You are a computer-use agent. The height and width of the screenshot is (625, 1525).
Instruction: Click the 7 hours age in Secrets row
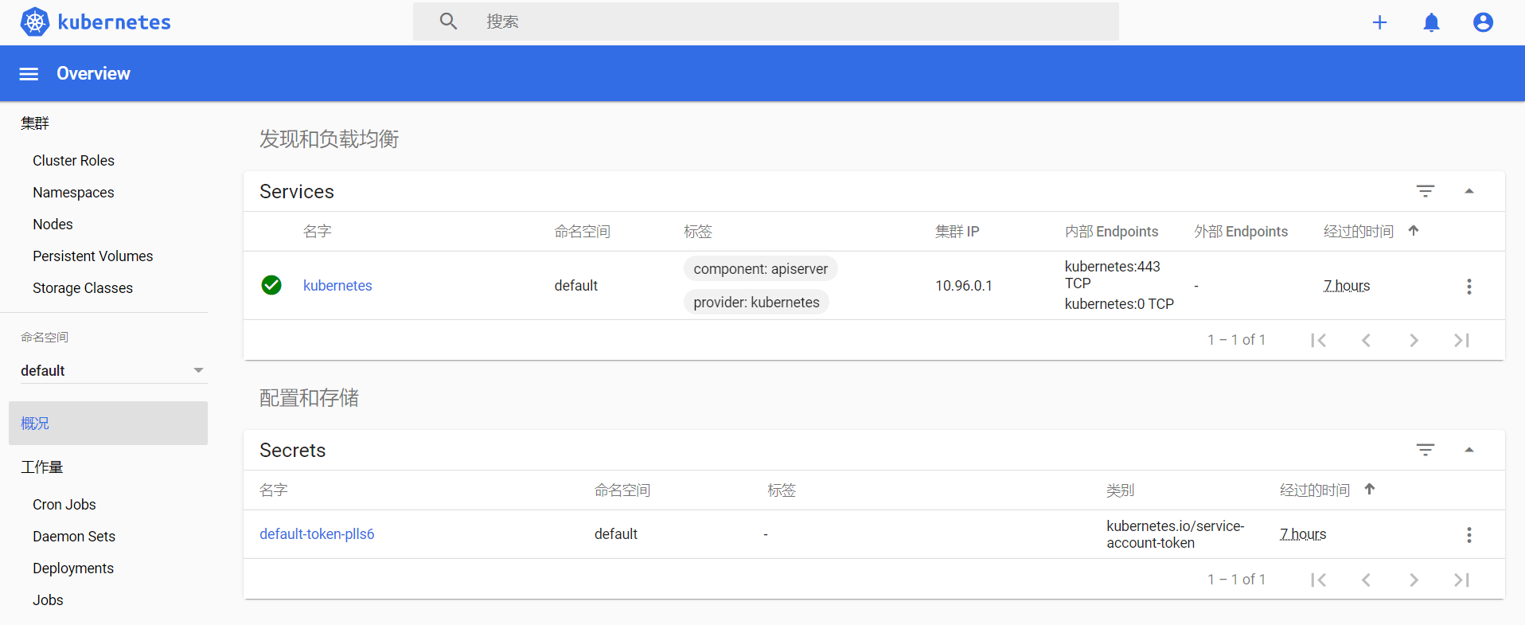(1303, 534)
